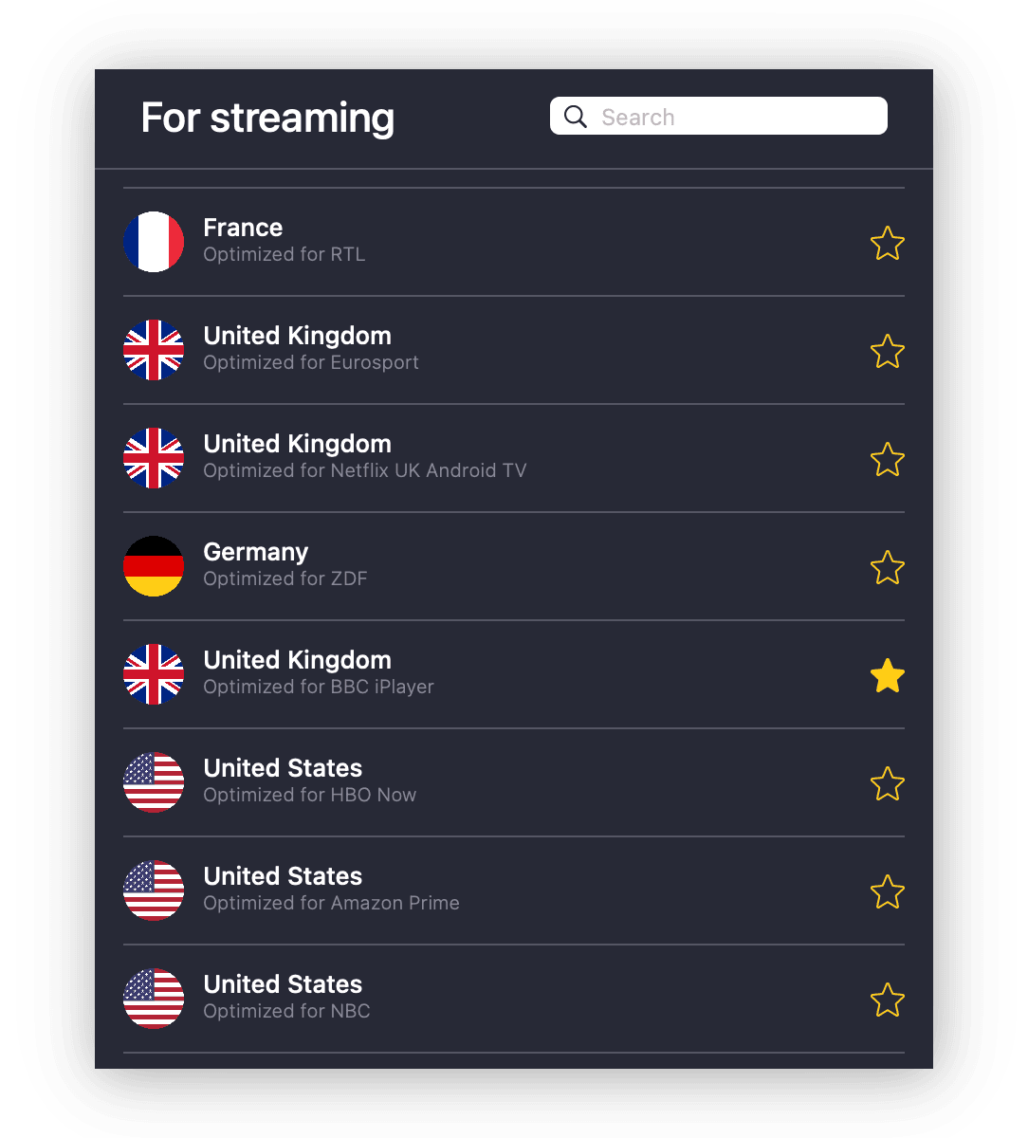Screen dimensions: 1028x1138
Task: Favorite the France RTL server star
Action: [x=888, y=243]
